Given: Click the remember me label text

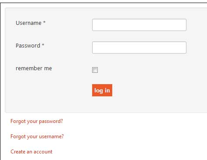Looking at the screenshot, I should pos(34,68).
